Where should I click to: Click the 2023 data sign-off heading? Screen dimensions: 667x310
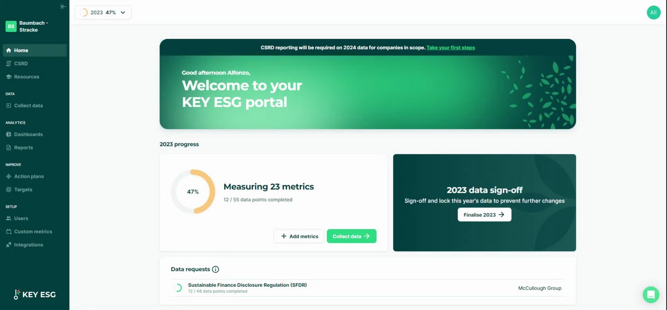point(485,190)
